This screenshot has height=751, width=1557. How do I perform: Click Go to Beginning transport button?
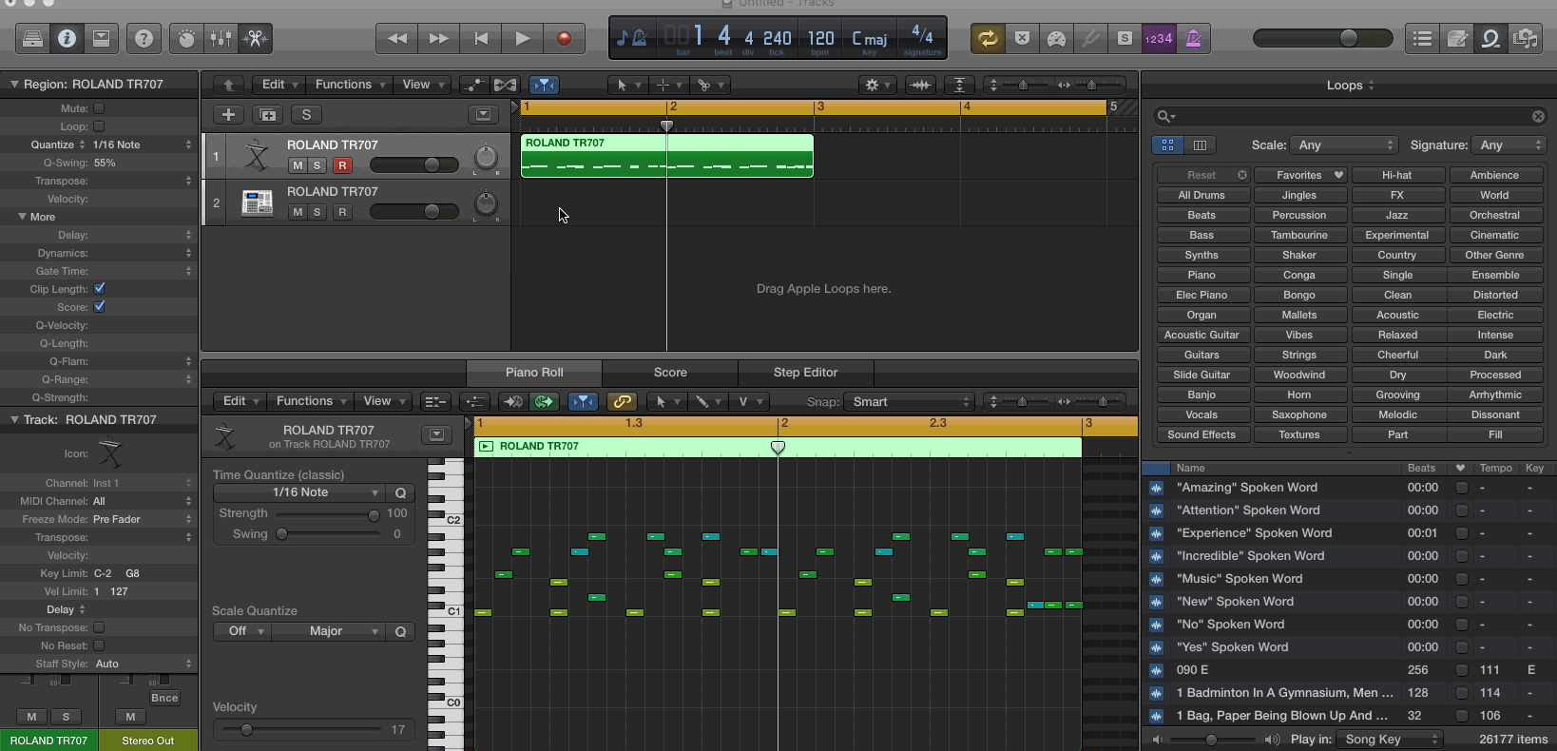pos(481,38)
